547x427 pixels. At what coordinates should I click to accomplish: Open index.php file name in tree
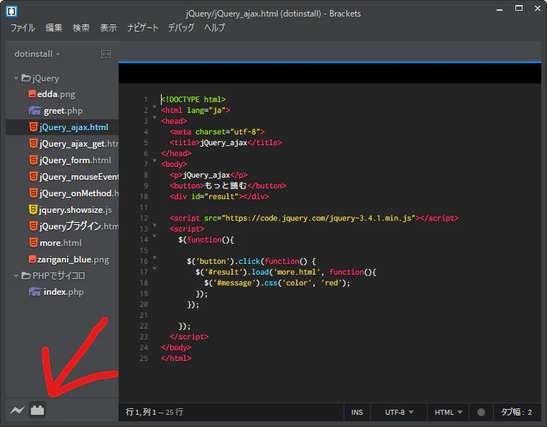pyautogui.click(x=63, y=292)
